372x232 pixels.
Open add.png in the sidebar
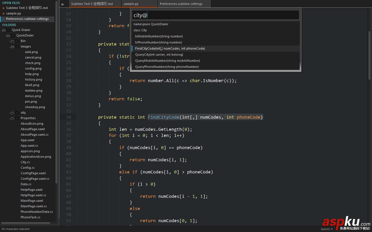[31, 52]
